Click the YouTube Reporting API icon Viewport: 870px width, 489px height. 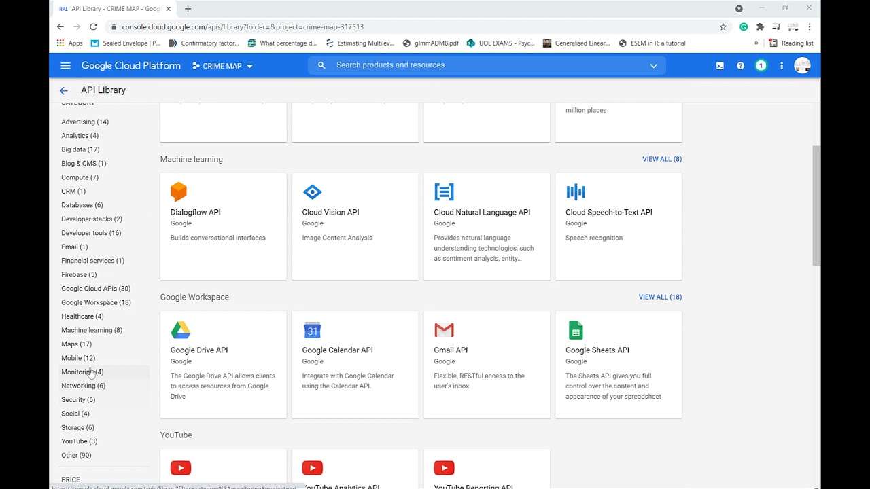tap(444, 468)
